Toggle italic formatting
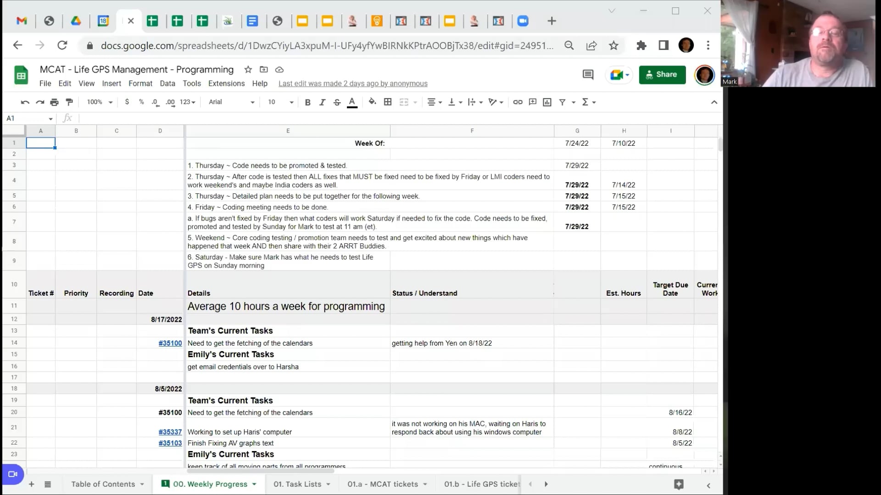 322,102
